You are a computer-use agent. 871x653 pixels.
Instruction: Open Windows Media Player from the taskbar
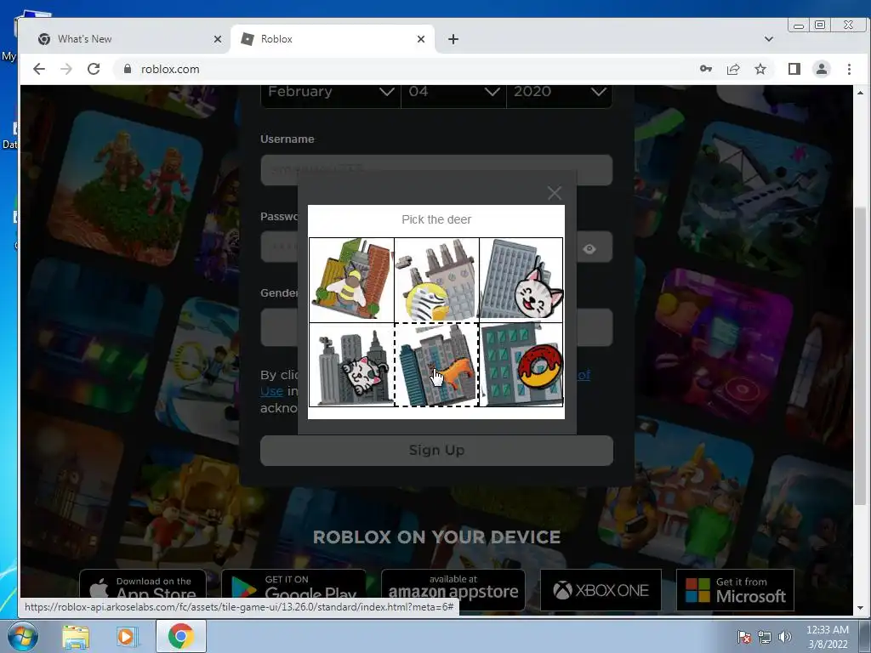126,636
